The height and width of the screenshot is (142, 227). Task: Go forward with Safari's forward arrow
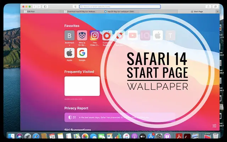click(39, 7)
